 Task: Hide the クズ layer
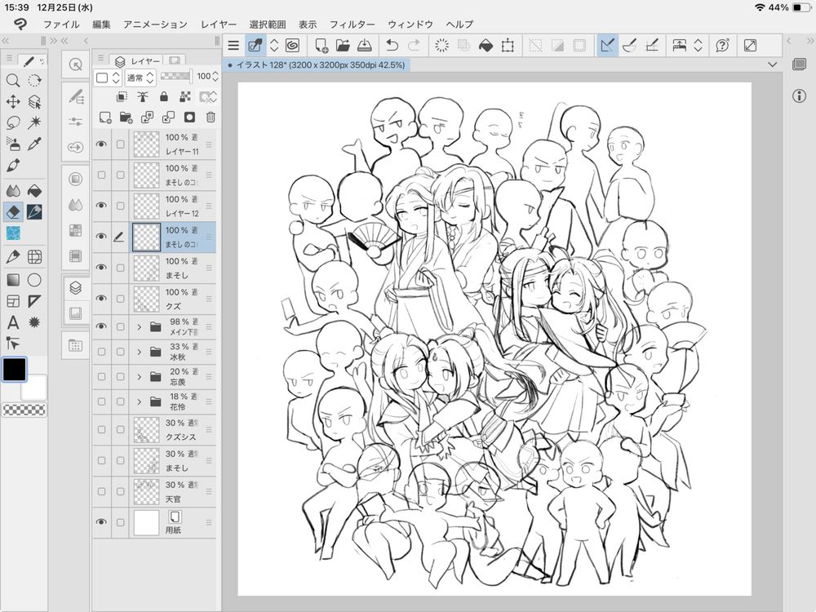pos(101,298)
